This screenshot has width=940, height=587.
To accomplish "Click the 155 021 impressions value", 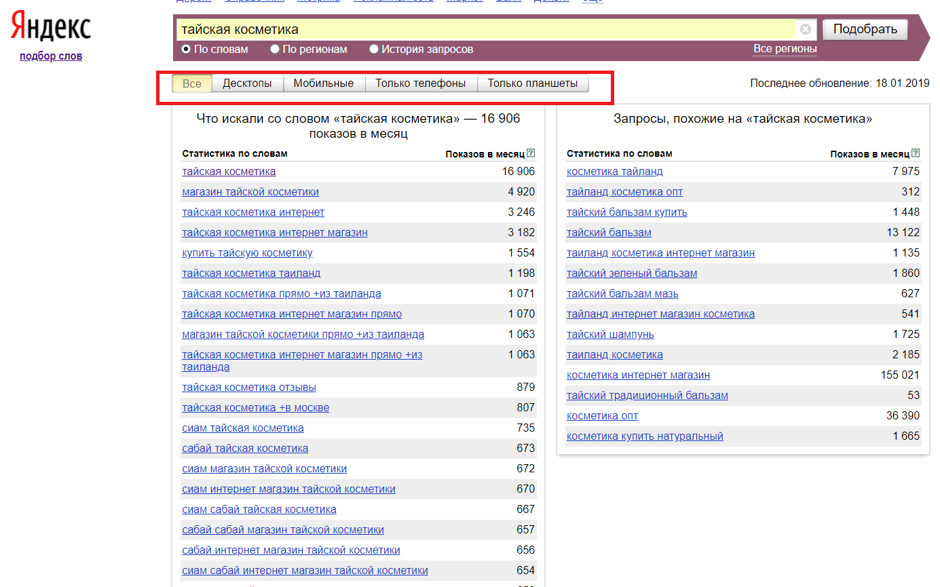I will (899, 375).
